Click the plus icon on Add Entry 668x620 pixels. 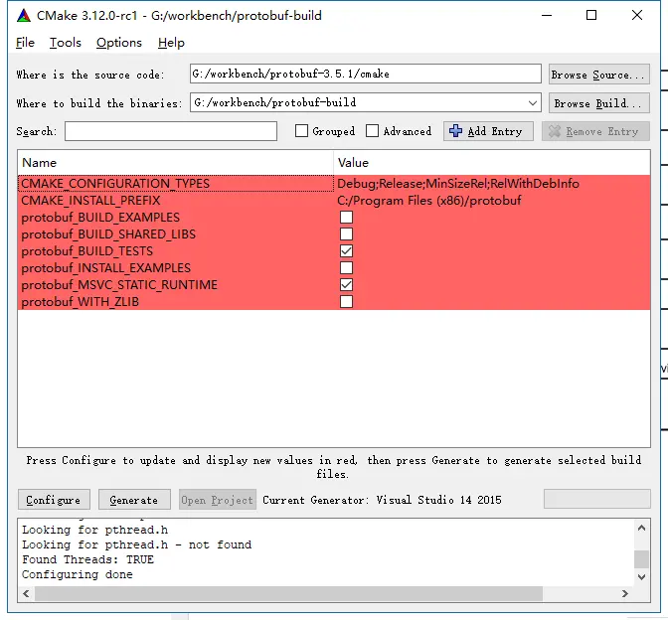tap(455, 131)
